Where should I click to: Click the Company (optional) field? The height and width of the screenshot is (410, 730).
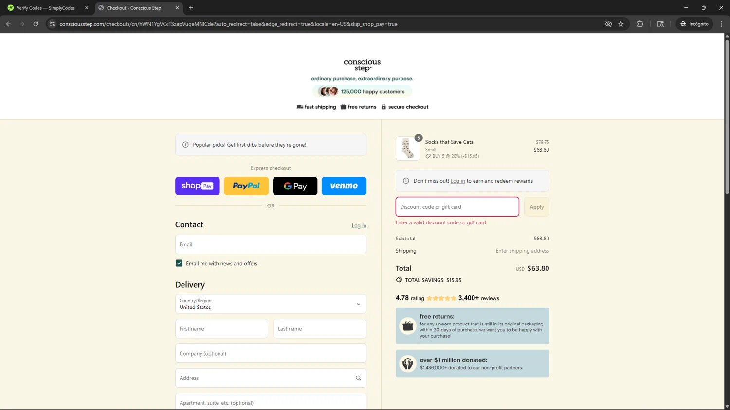coord(271,354)
